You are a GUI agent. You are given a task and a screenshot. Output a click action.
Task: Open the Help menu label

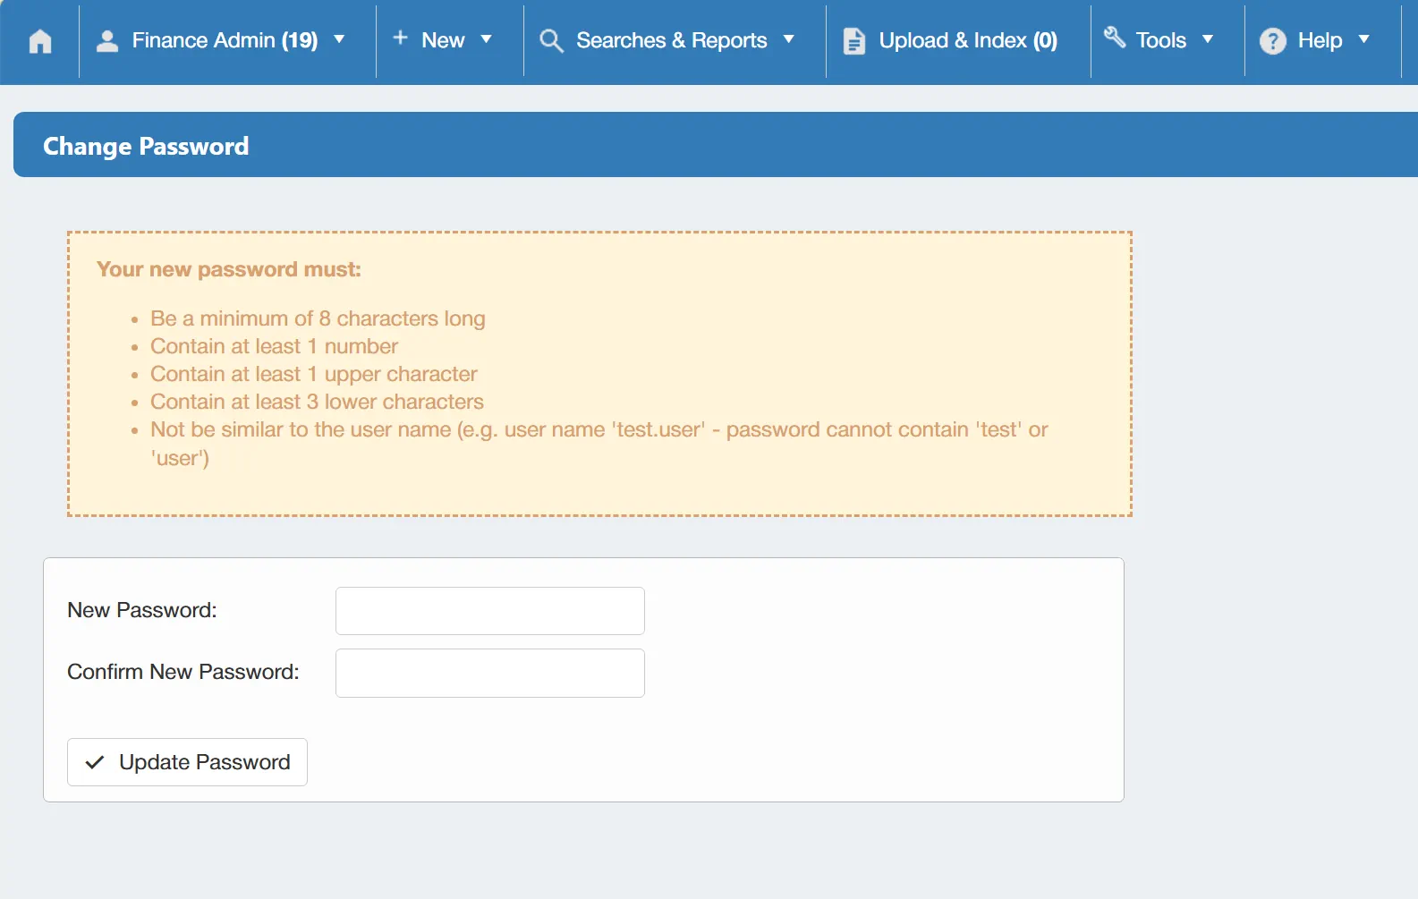coord(1320,41)
